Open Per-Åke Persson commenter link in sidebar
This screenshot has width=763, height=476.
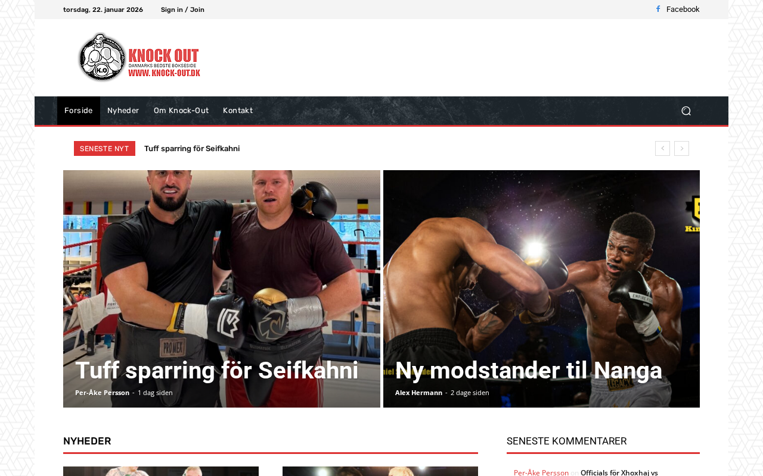coord(541,472)
